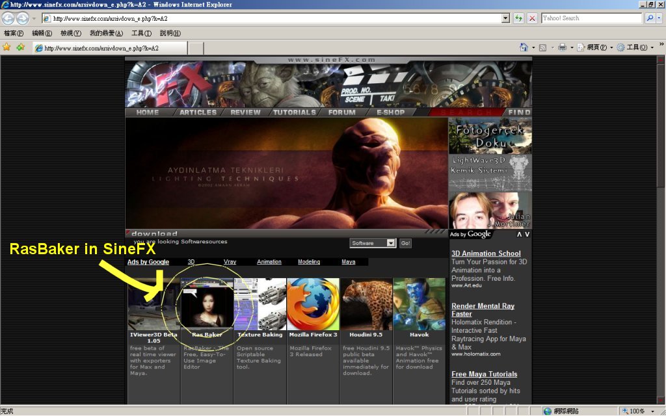The width and height of the screenshot is (666, 416).
Task: Click the zoom level 100% magnifier
Action: click(x=625, y=411)
